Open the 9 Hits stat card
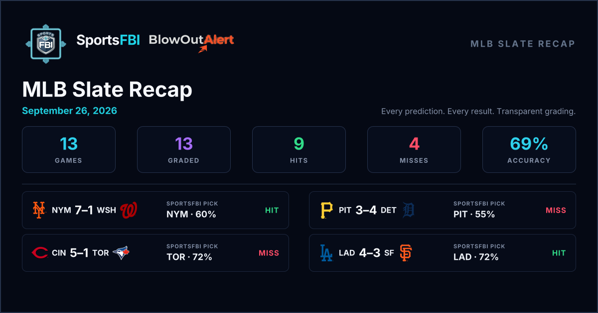 pos(299,150)
